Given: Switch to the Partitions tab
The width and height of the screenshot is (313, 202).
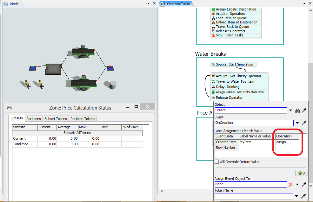Looking at the screenshot, I should (34, 119).
